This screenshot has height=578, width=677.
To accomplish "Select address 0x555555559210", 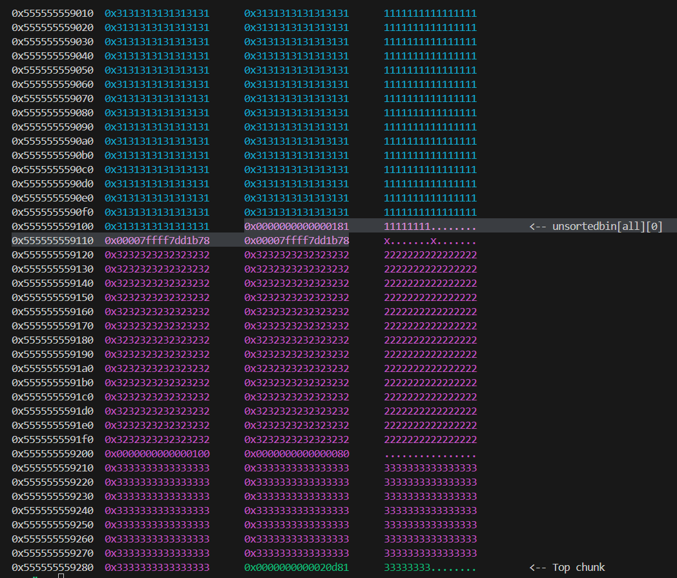I will coord(52,468).
